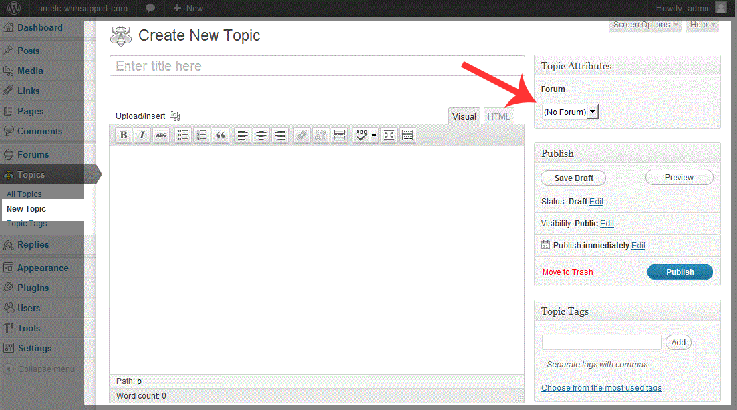Toggle fullscreen editor mode
Screen dimensions: 737x410
(x=388, y=135)
